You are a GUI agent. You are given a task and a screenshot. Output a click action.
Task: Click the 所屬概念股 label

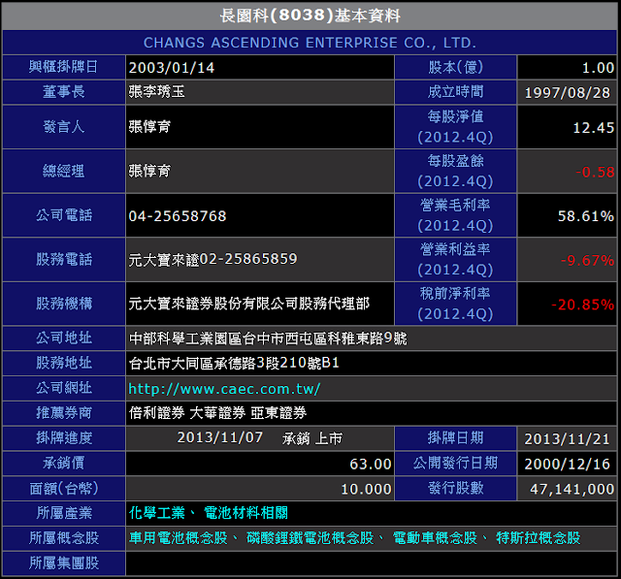coord(63,538)
